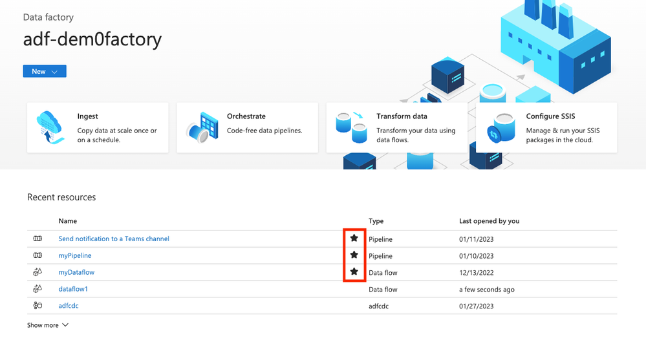This screenshot has height=342, width=646.
Task: Click data flow icon beside myDataflow
Action: (x=38, y=272)
